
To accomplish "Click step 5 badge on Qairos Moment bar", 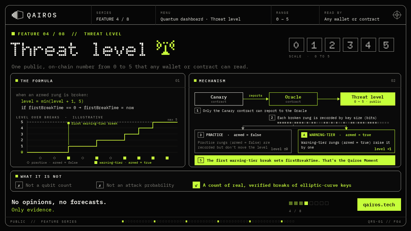I will [201, 160].
